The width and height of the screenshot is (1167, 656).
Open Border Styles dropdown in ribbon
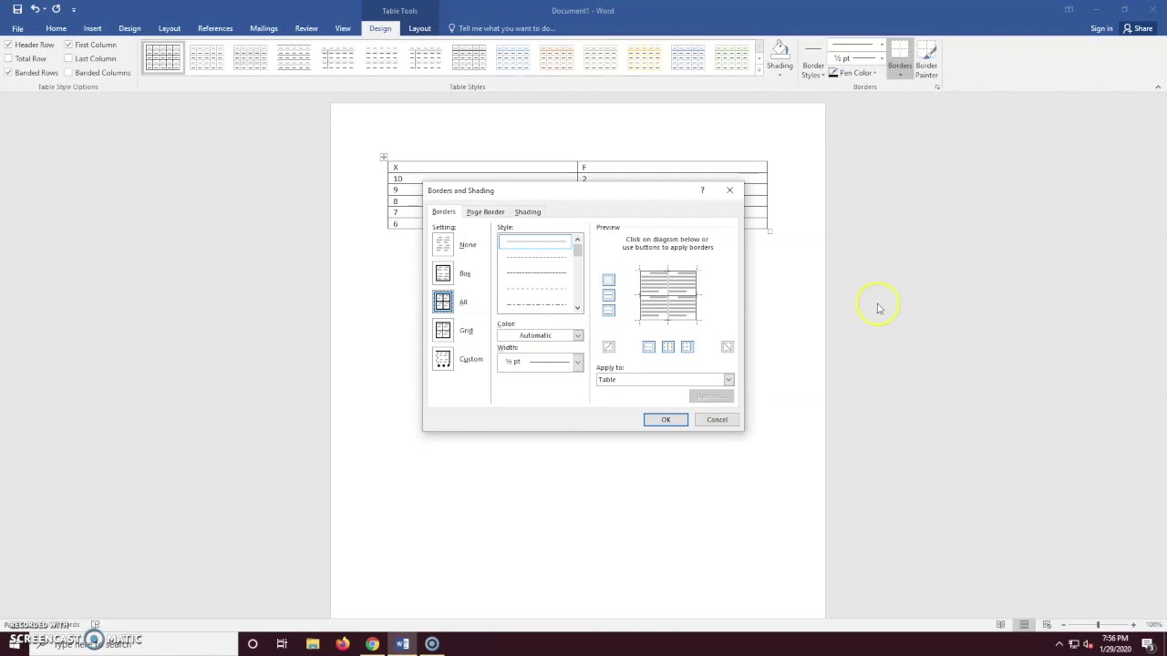813,58
